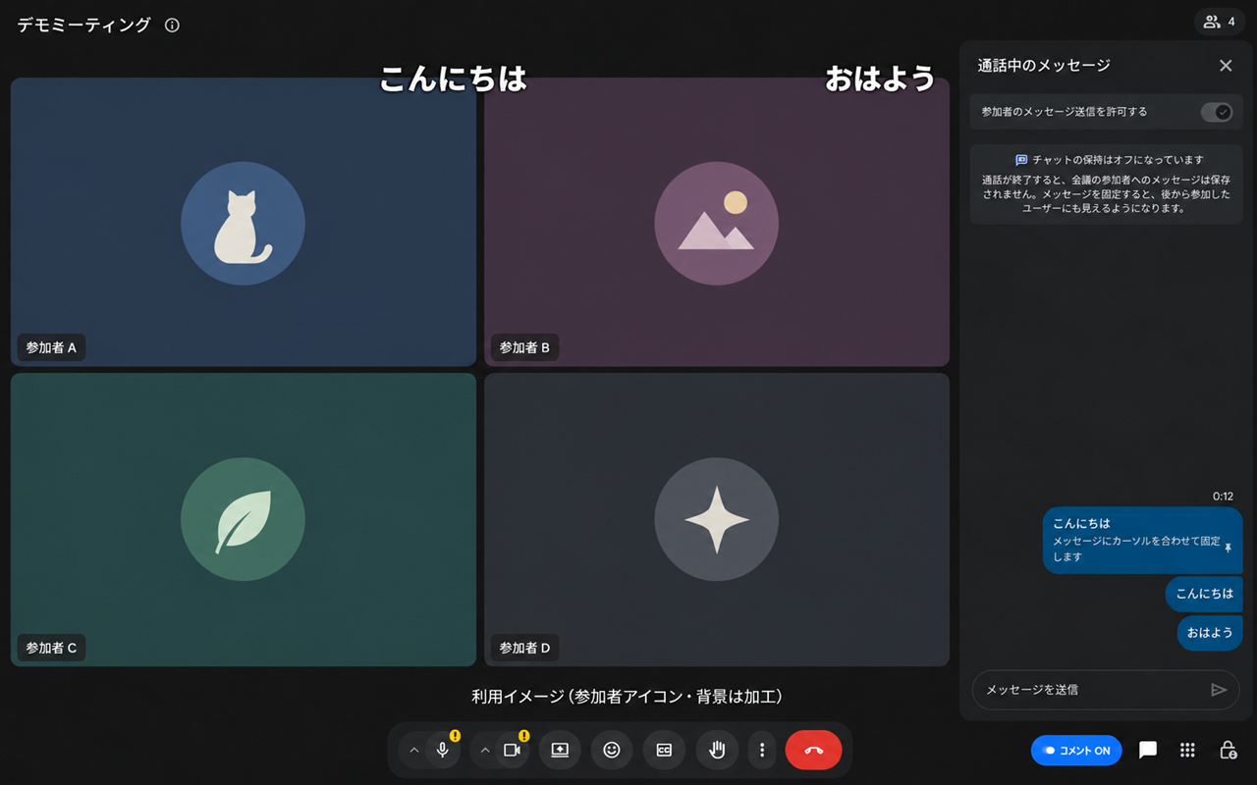Click the デモミーティング meeting title
The height and width of the screenshot is (785, 1257).
click(84, 26)
